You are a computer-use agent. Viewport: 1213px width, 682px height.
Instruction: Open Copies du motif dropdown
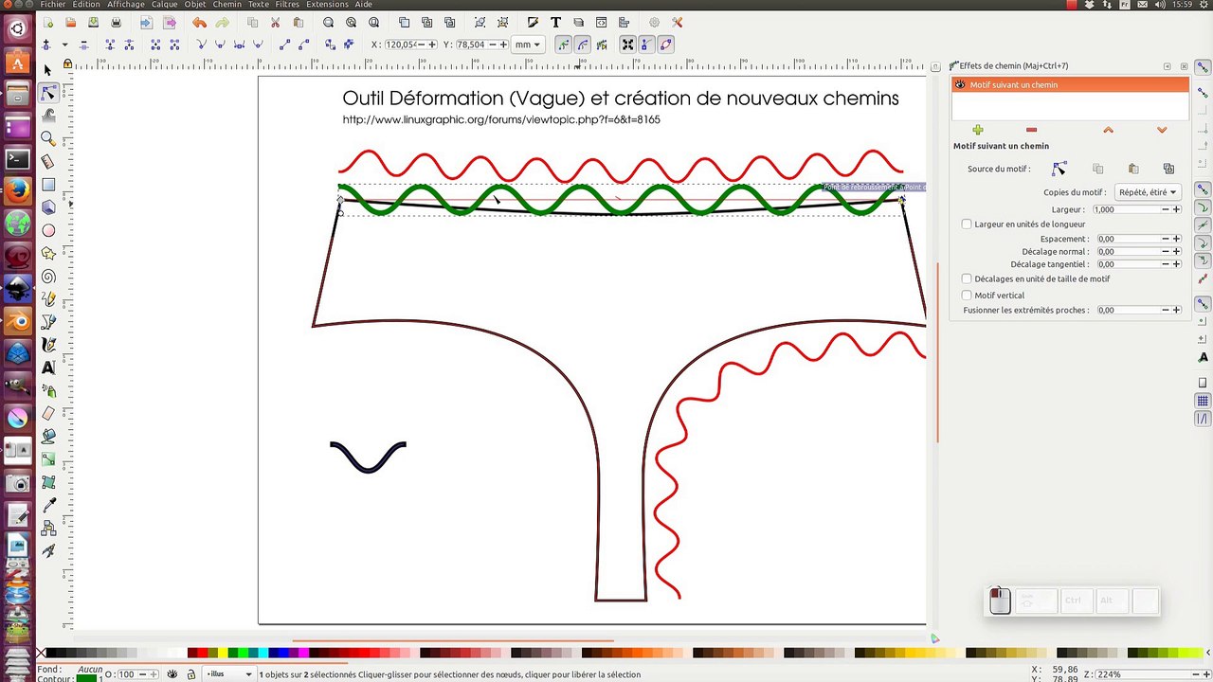[1148, 192]
